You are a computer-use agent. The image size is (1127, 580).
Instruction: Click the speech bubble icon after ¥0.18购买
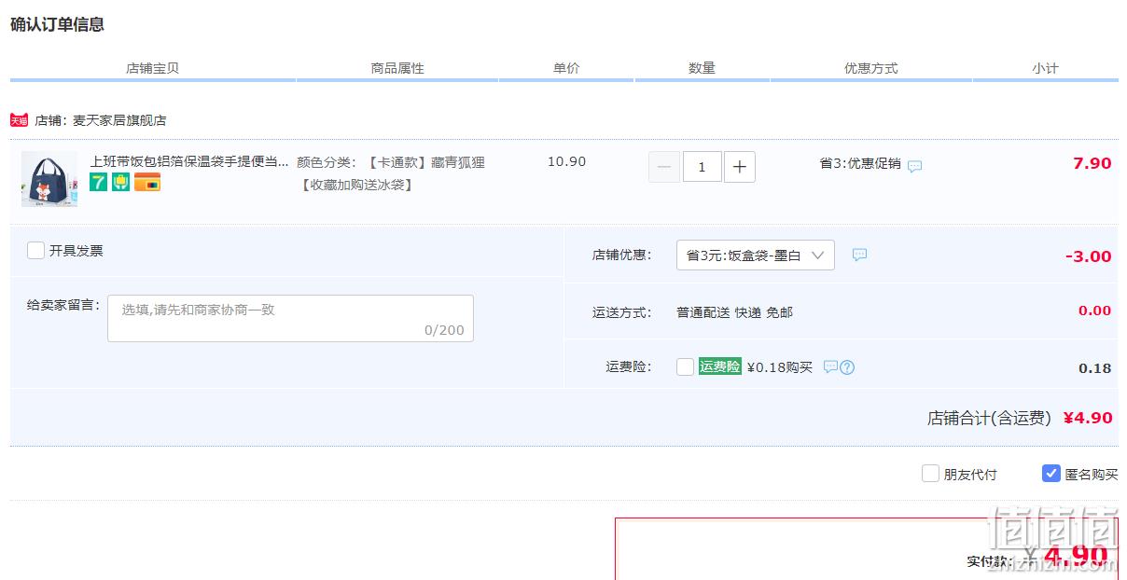(830, 367)
